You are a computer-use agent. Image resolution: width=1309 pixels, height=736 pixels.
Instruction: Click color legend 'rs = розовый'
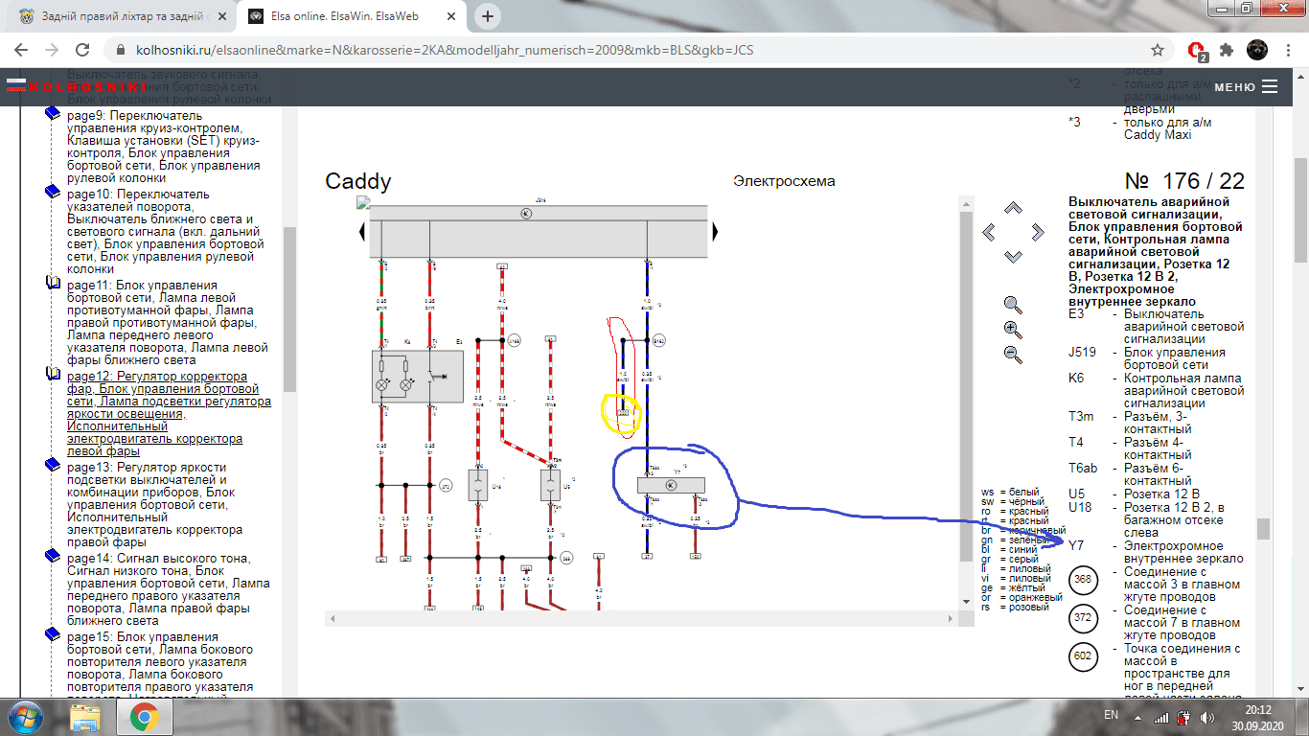pos(1015,607)
